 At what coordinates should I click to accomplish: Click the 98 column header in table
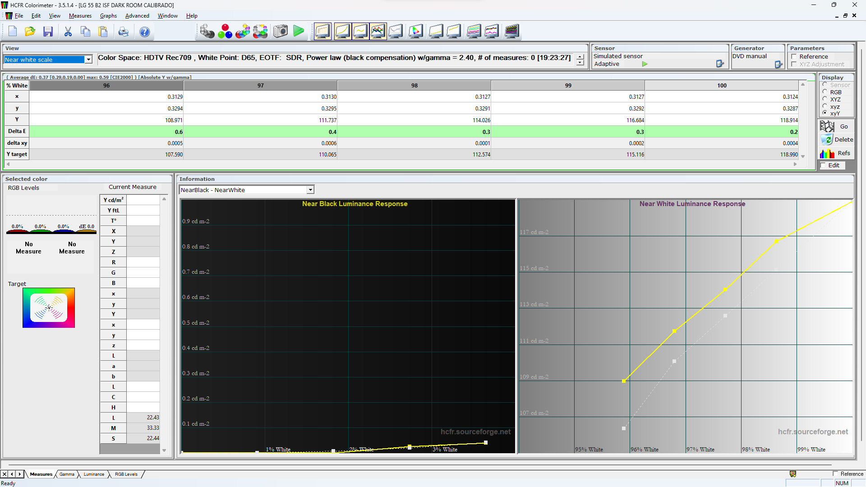(x=414, y=86)
